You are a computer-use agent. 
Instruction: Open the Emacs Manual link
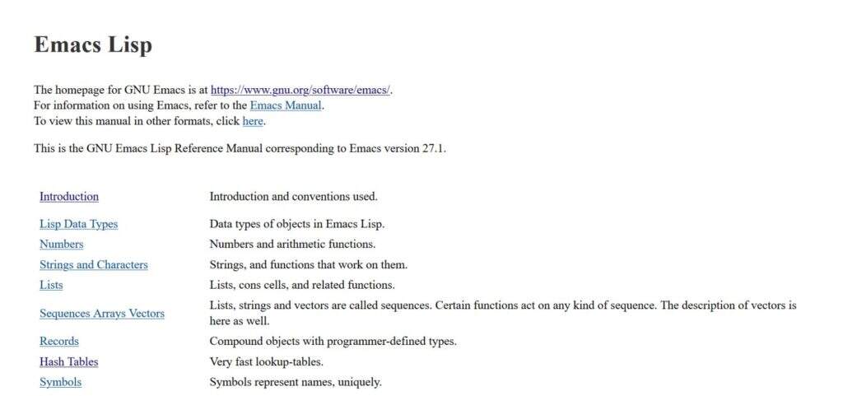tap(286, 105)
